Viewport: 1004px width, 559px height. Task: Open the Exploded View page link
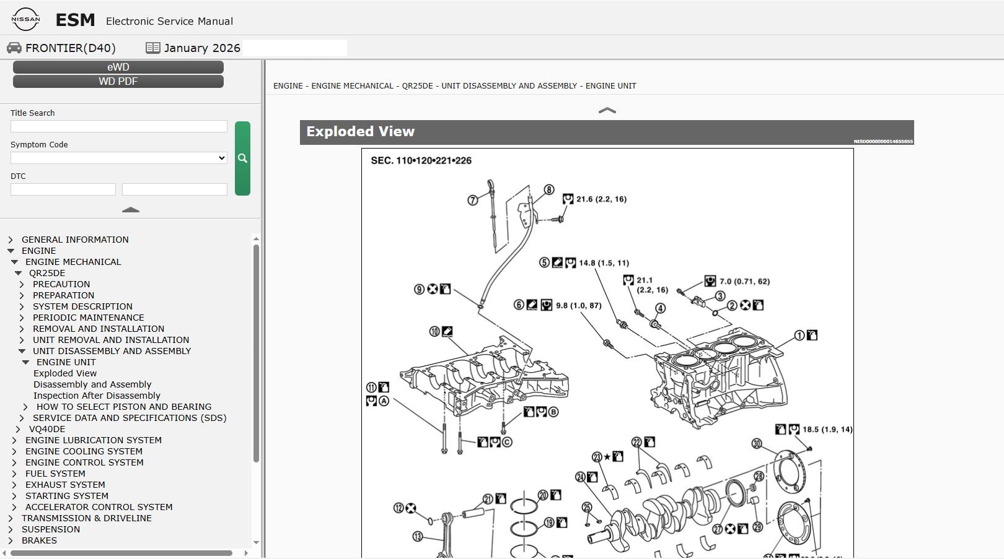(65, 373)
